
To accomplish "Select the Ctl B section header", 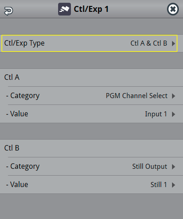I will [x=12, y=148].
